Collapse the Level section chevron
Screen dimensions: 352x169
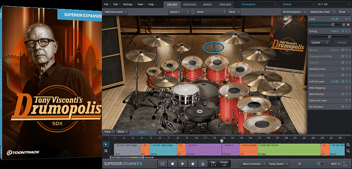pyautogui.click(x=349, y=19)
